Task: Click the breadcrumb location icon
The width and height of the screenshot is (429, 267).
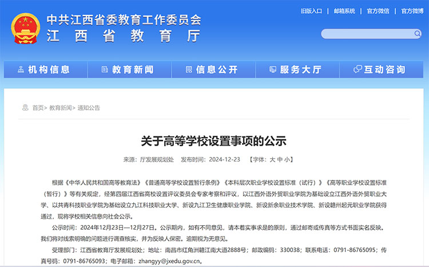Action: (x=25, y=108)
